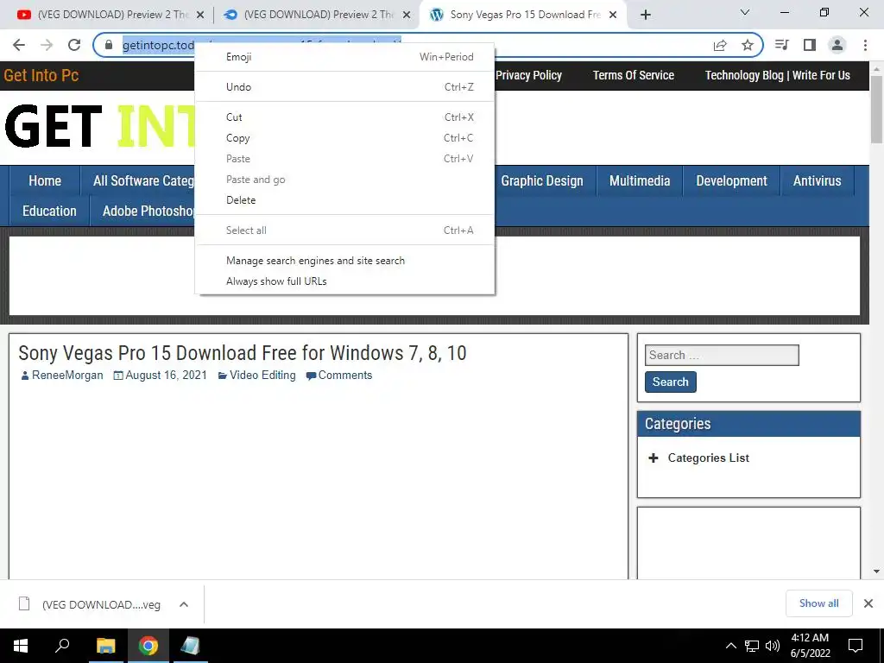Open taskbar search magnifier
Image resolution: width=884 pixels, height=663 pixels.
62,646
